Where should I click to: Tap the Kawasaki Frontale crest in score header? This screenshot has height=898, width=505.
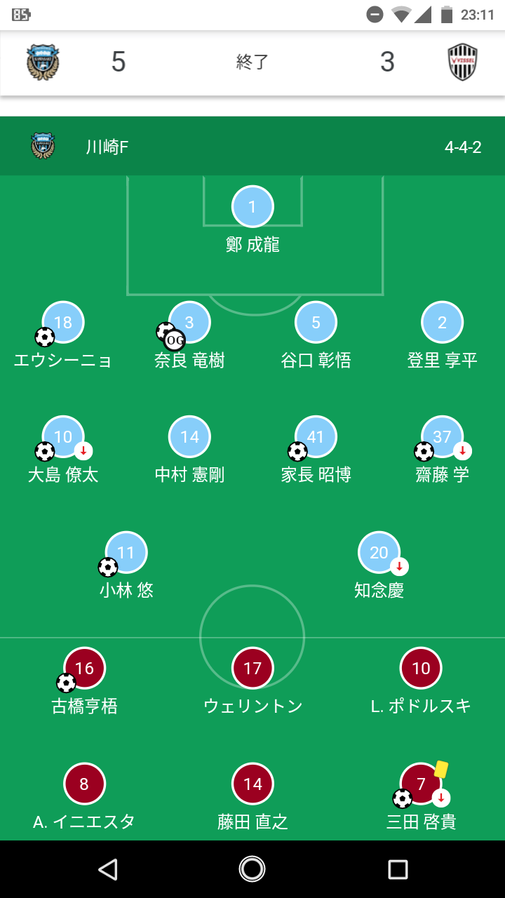click(43, 62)
